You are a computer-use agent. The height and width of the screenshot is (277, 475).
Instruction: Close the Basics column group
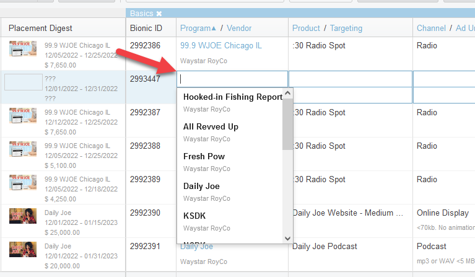pyautogui.click(x=159, y=13)
